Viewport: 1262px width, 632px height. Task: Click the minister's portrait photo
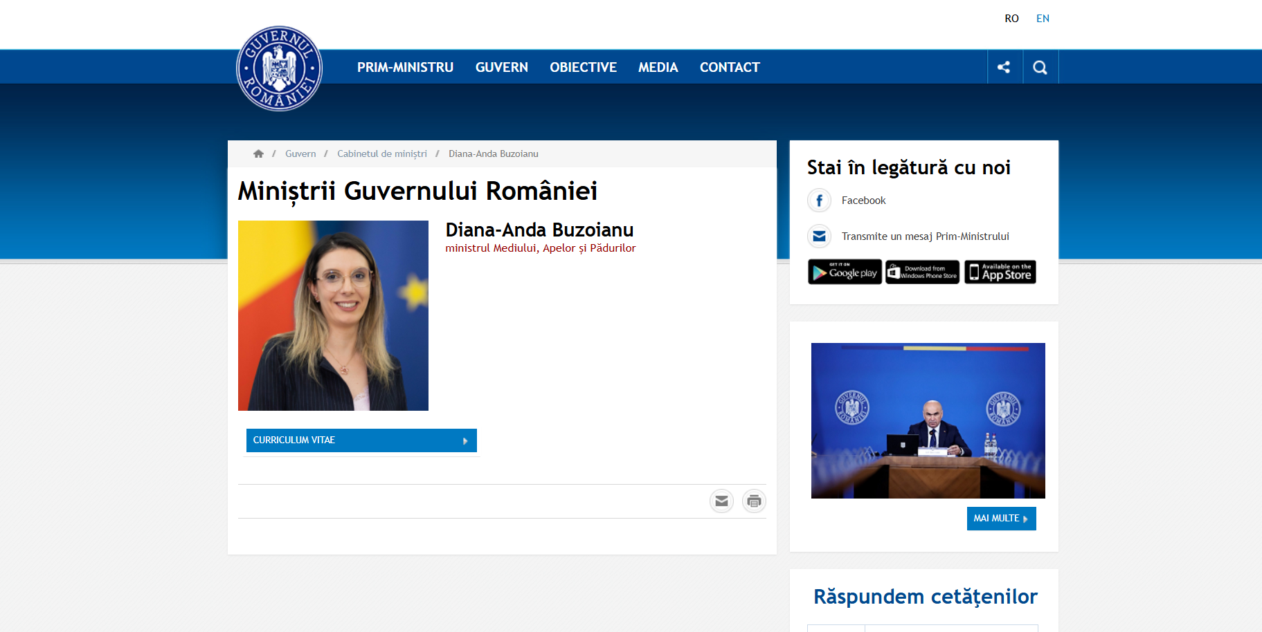point(333,315)
